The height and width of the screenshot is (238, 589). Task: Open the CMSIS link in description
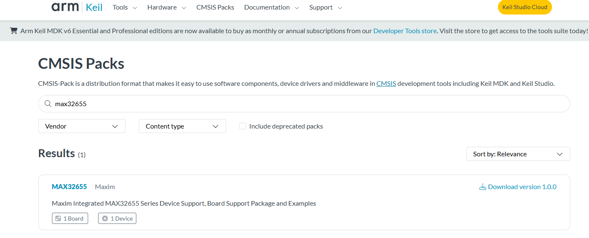[x=386, y=84]
